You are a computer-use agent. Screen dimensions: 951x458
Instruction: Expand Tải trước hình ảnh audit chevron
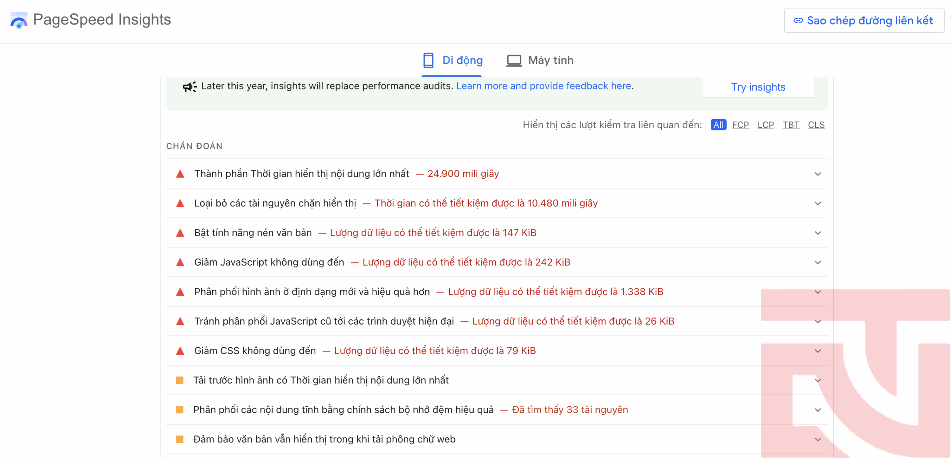click(818, 380)
